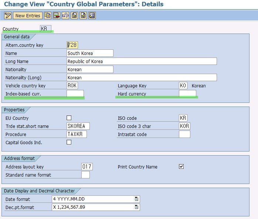258x219 pixels.
Task: Click the Nationality (Long) label
Action: [23, 78]
